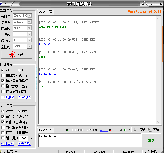Open the 停止位 1 dropdown

[30, 40]
